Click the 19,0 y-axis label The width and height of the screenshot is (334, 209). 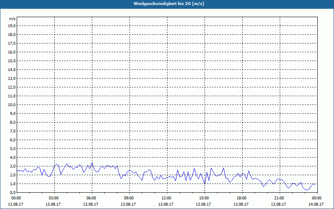click(12, 26)
